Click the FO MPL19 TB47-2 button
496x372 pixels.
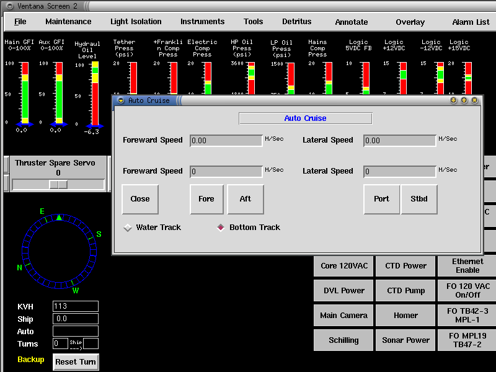pyautogui.click(x=467, y=340)
